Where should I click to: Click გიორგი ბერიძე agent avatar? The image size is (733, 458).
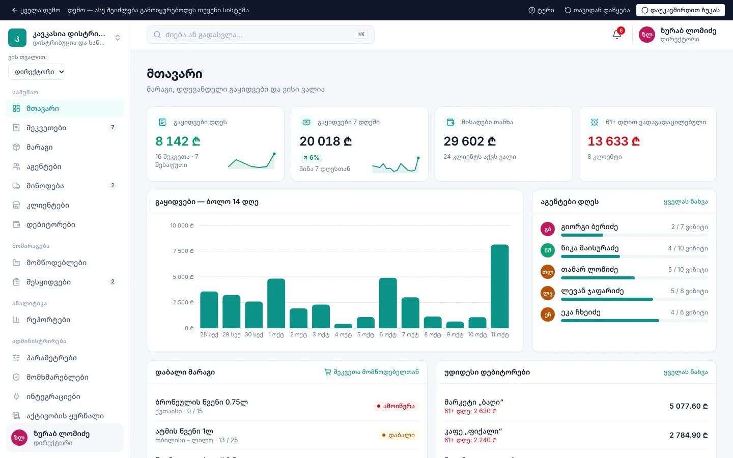pyautogui.click(x=548, y=229)
